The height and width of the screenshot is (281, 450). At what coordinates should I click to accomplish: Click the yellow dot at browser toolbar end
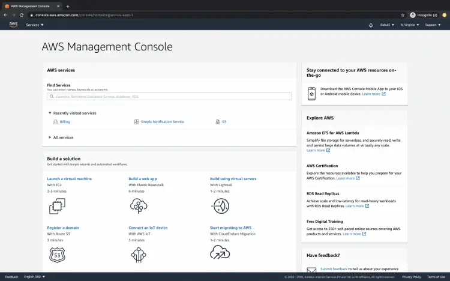[x=444, y=15]
